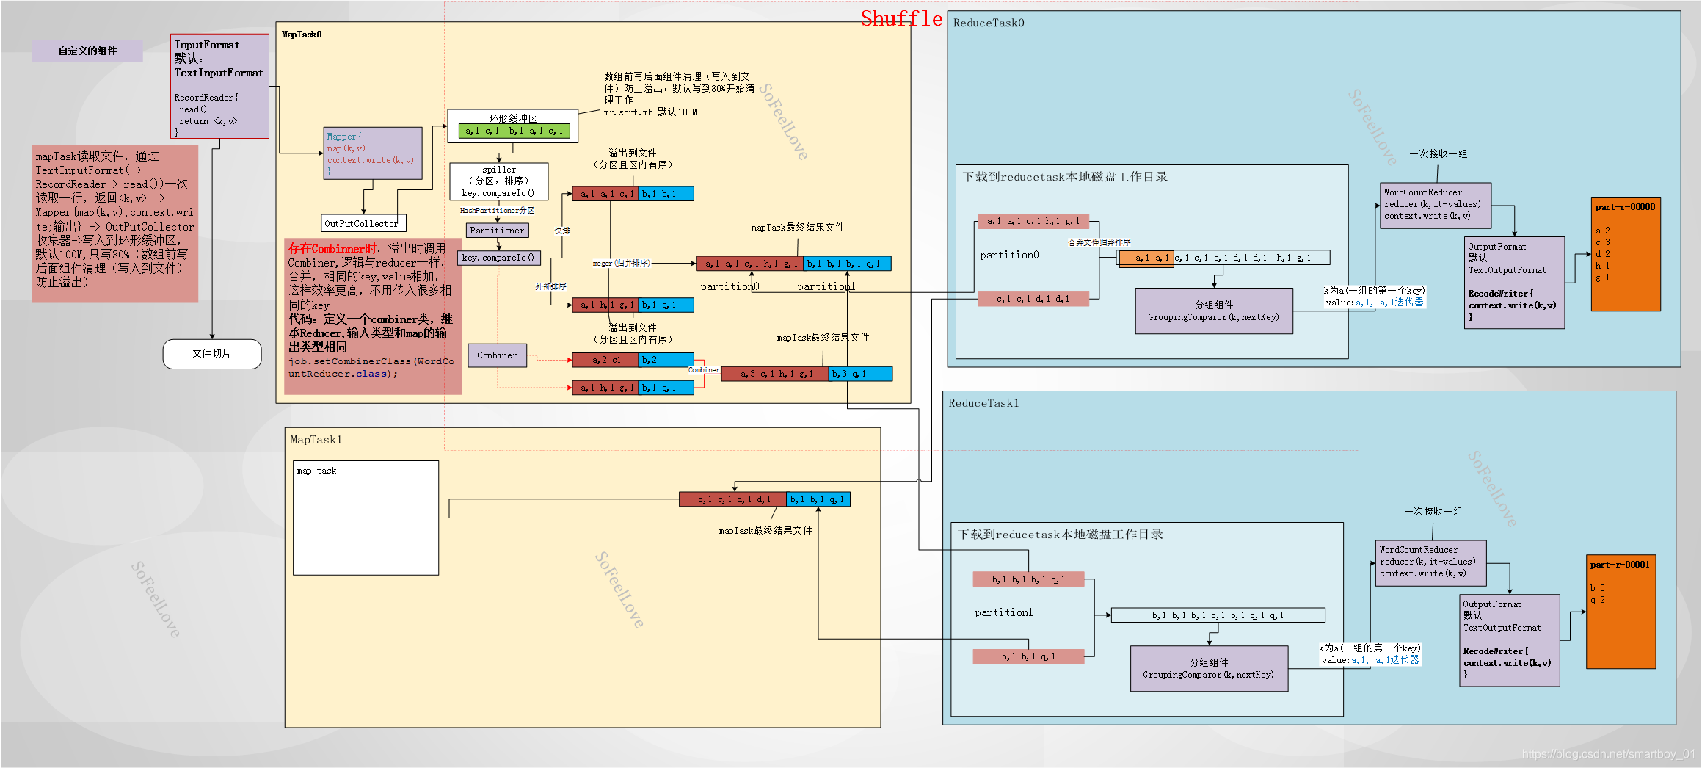Select blue bar 'b,1 b,1 b,1 q,1' in MapTask0

coord(847,264)
